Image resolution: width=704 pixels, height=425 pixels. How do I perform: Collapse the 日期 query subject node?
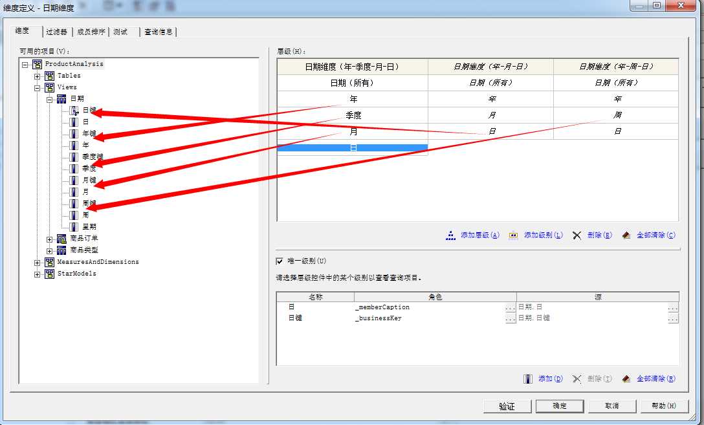coord(49,100)
